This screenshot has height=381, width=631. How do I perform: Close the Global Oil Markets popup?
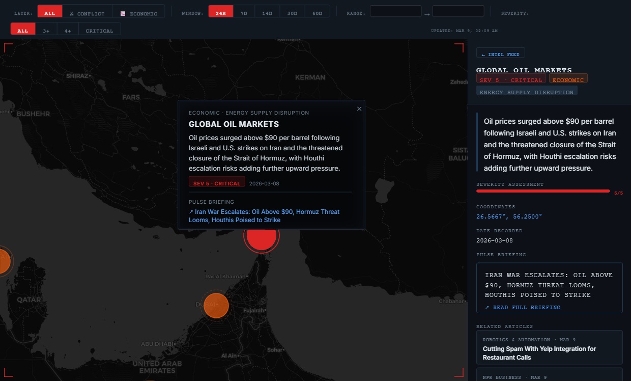[x=359, y=108]
